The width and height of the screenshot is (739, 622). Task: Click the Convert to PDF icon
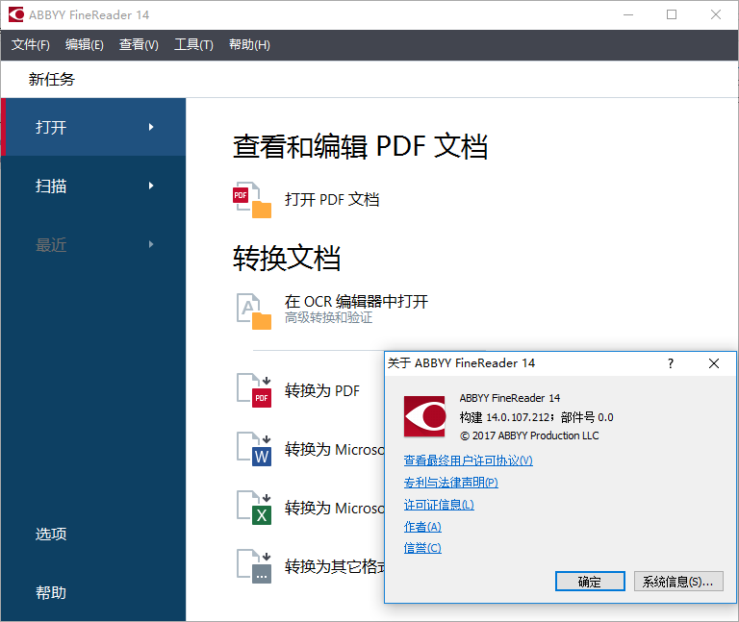coord(254,390)
